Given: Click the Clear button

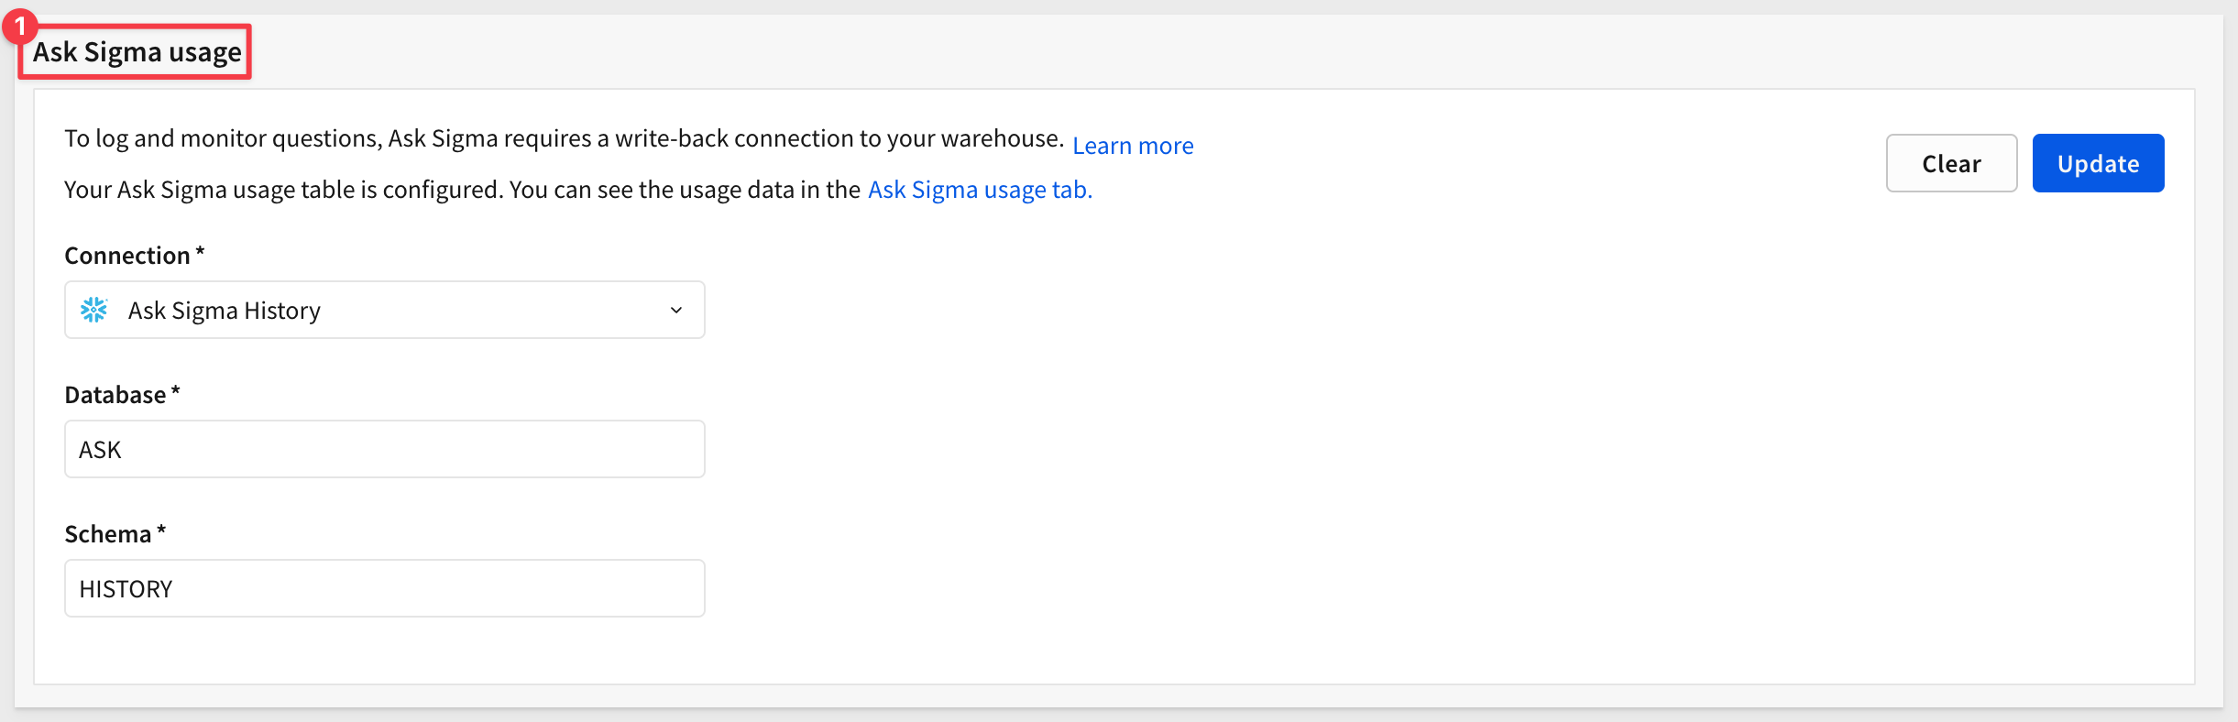Looking at the screenshot, I should point(1951,163).
